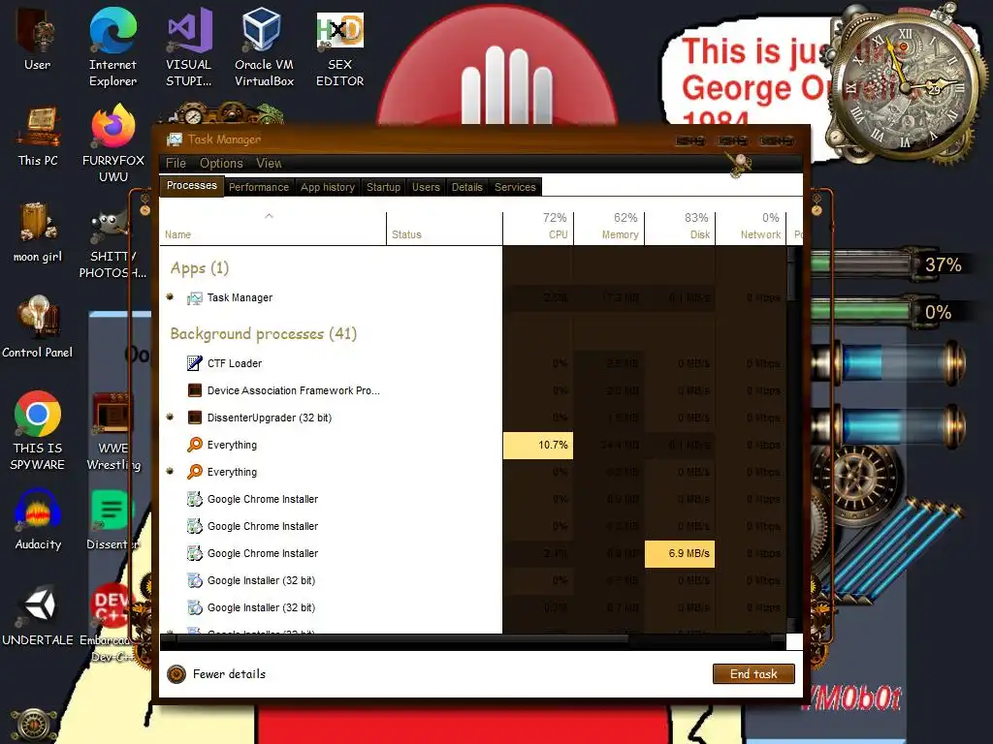Launch FURRYFOX UWU Firefox shortcut
The width and height of the screenshot is (993, 744).
(x=113, y=143)
